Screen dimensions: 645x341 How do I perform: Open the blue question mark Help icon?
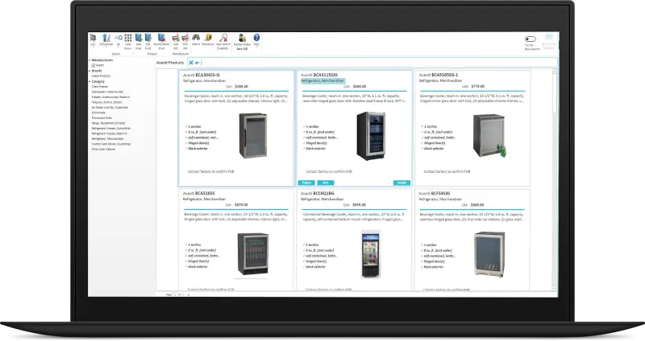click(x=256, y=38)
